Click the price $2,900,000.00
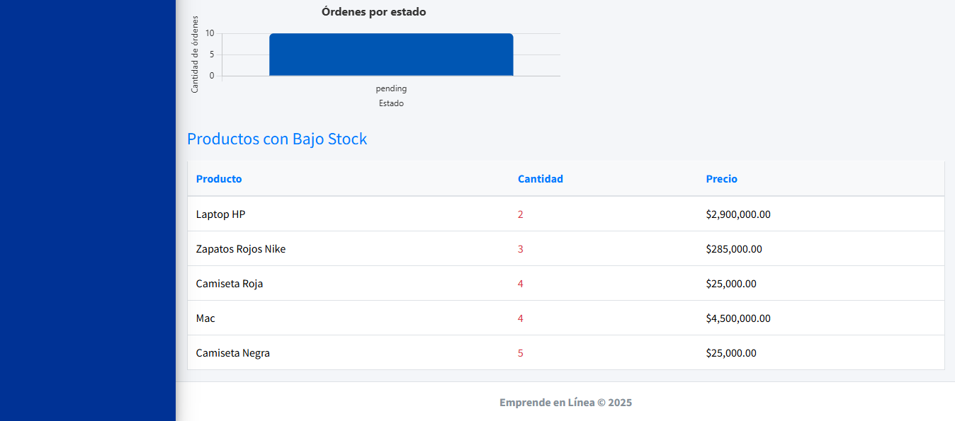This screenshot has width=955, height=421. [738, 214]
